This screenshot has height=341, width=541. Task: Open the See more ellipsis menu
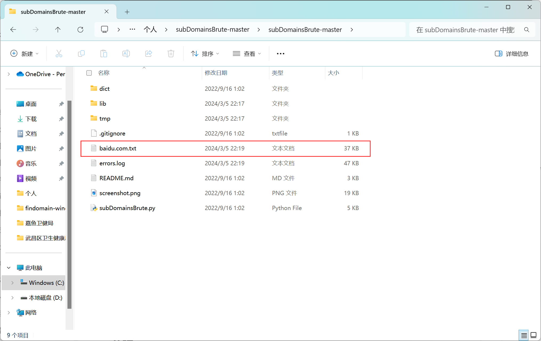point(280,54)
